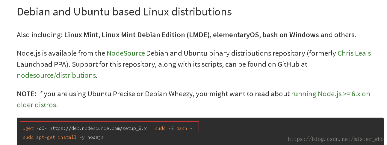
Task: Open running Node.js >= 6.x on link
Action: pyautogui.click(x=331, y=94)
